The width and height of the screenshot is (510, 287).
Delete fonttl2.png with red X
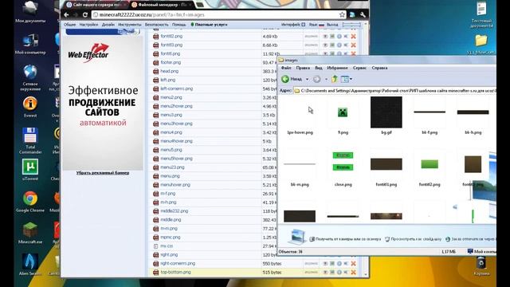click(353, 37)
